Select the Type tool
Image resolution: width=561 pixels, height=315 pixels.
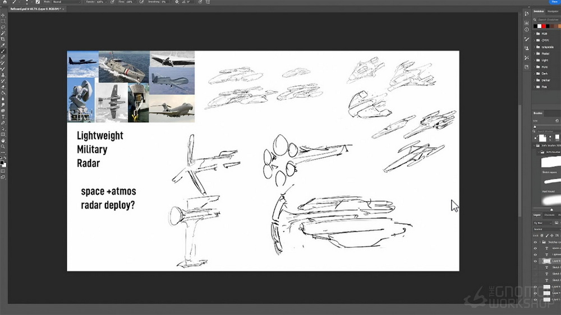[3, 116]
